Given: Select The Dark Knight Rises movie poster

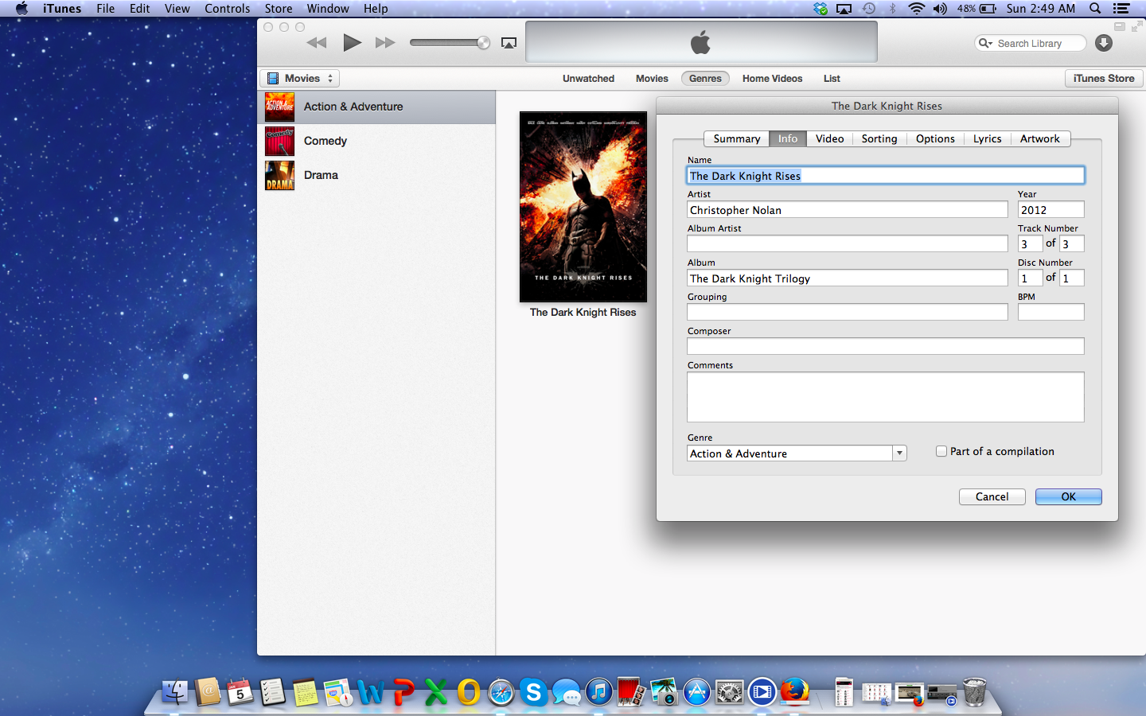Looking at the screenshot, I should [x=583, y=207].
